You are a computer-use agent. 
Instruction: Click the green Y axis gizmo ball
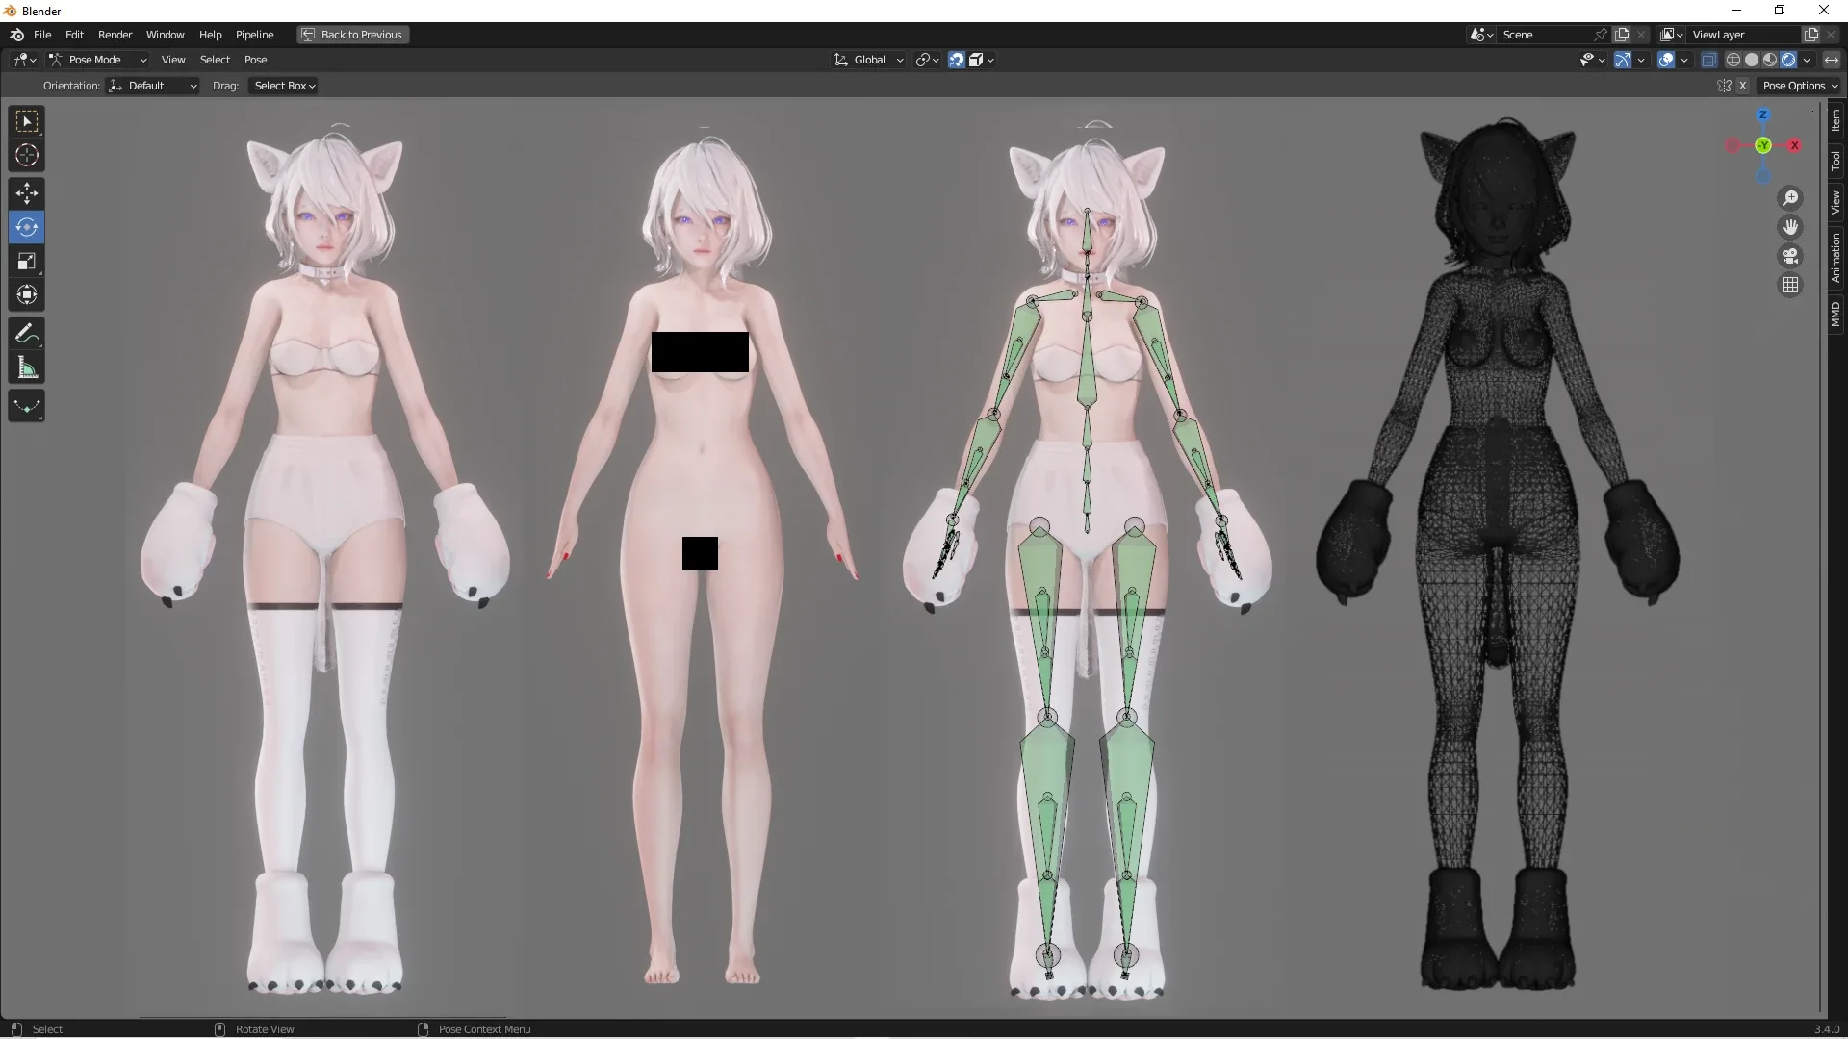coord(1763,145)
